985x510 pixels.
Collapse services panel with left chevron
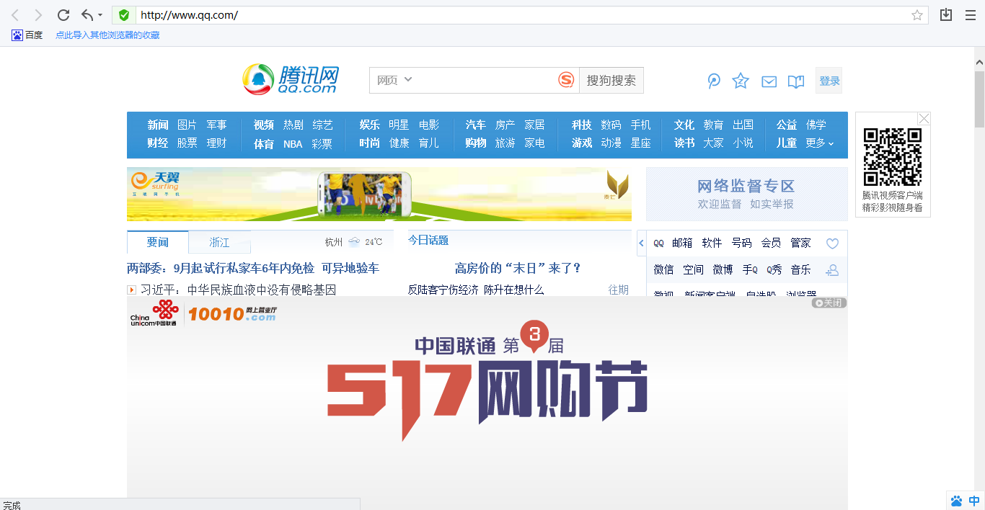tap(642, 243)
